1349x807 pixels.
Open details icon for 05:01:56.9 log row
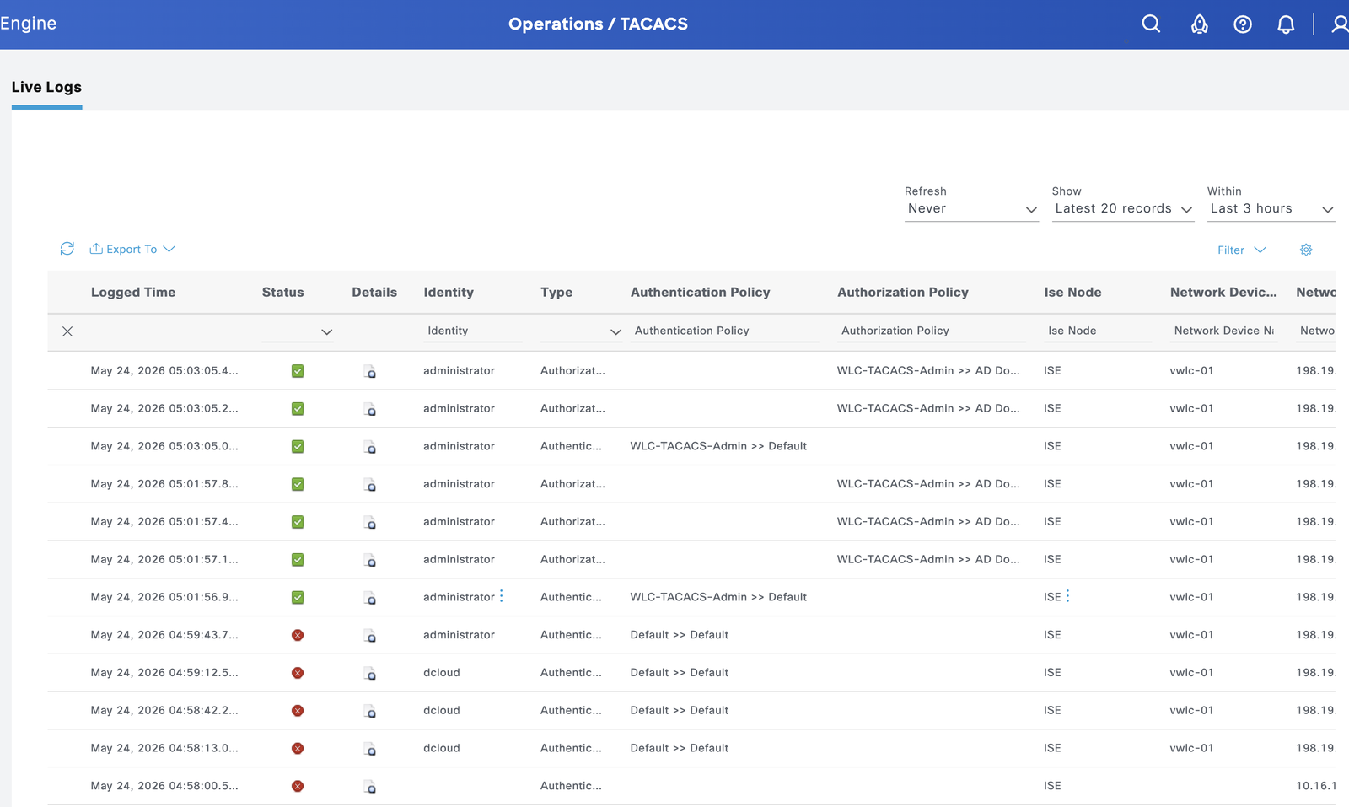tap(370, 598)
